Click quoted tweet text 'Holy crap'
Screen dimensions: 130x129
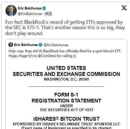(65, 53)
